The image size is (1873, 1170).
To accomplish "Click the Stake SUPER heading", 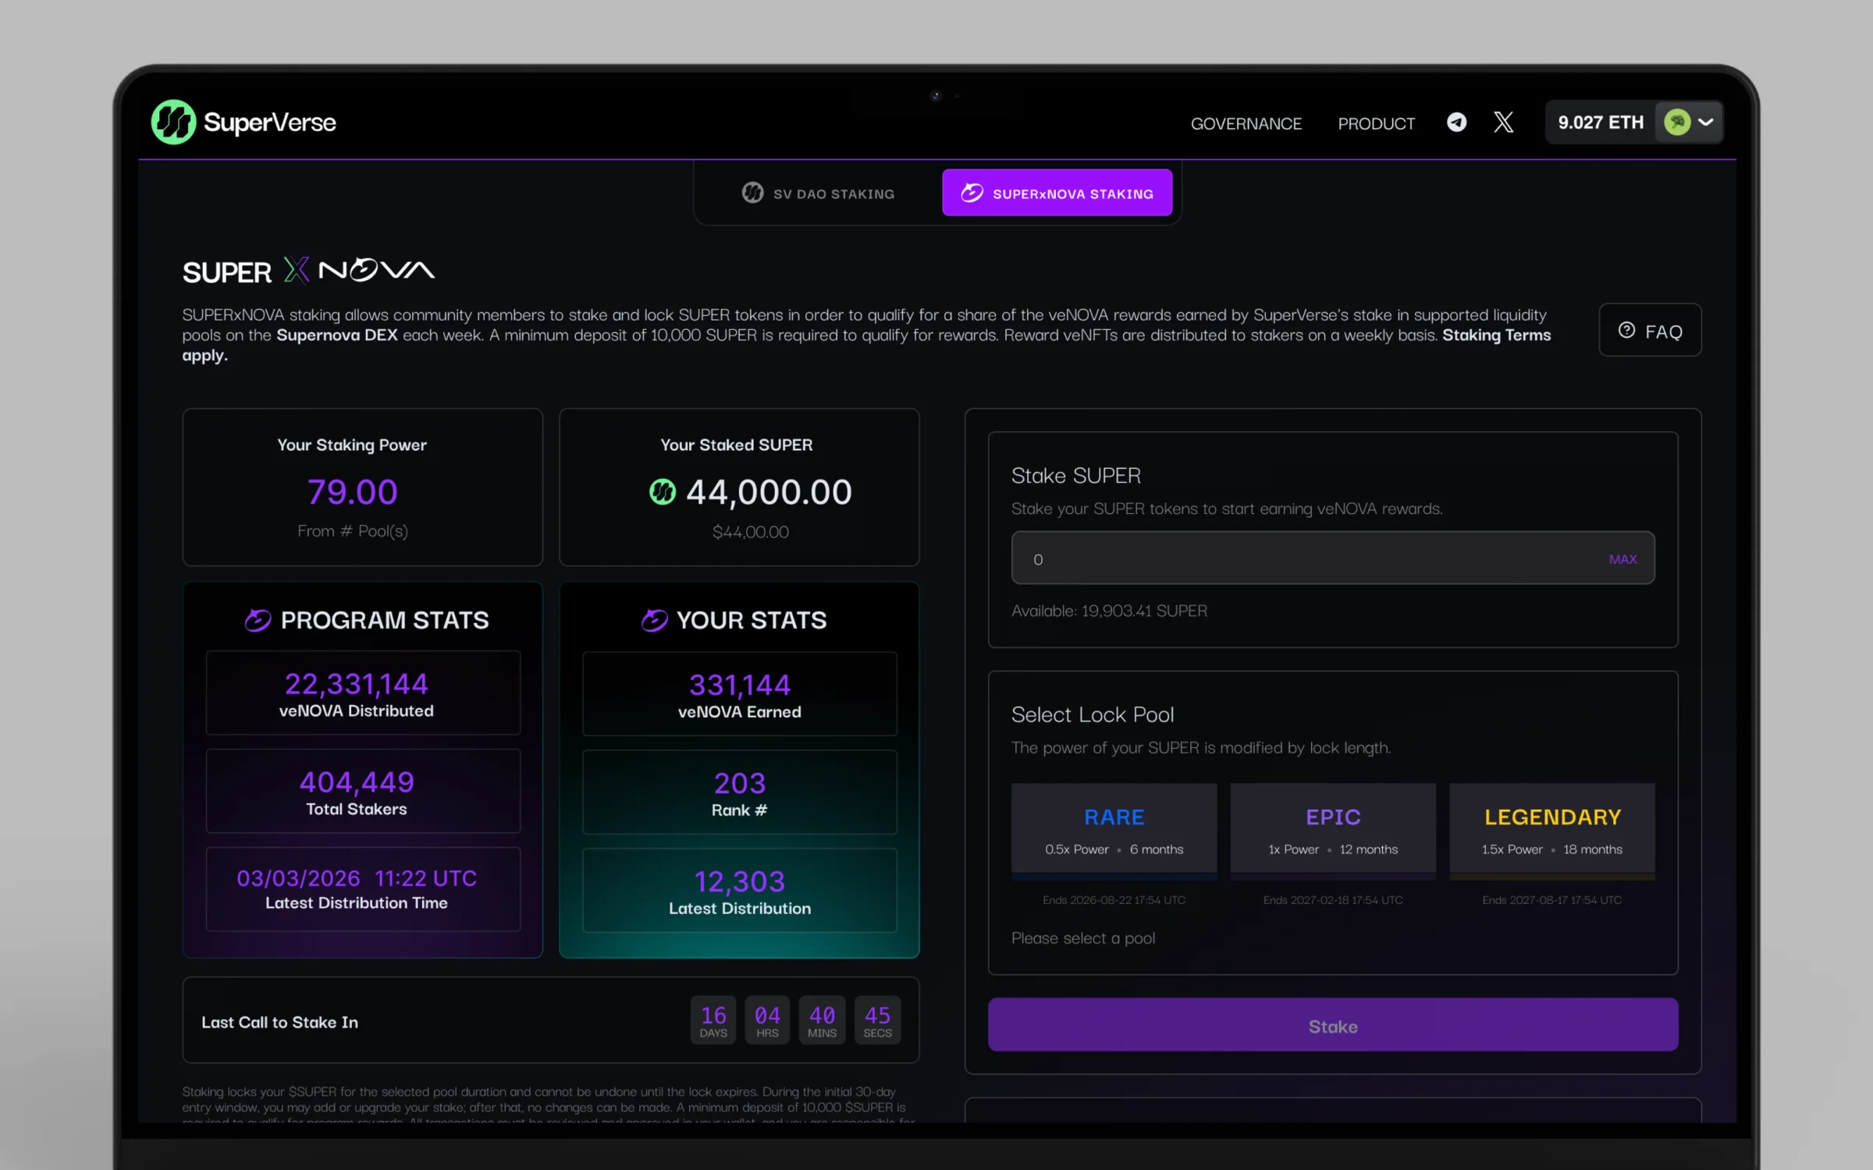I will pos(1075,475).
